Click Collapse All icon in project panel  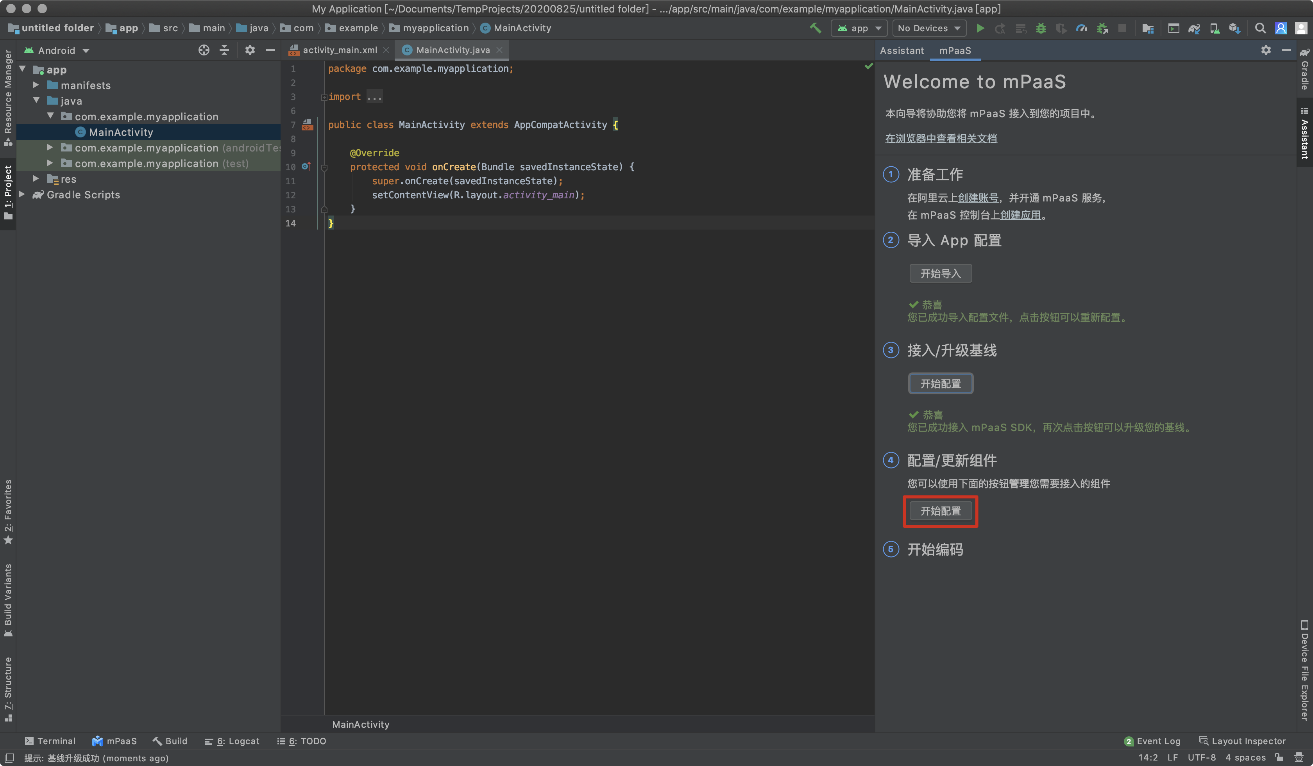(x=224, y=50)
